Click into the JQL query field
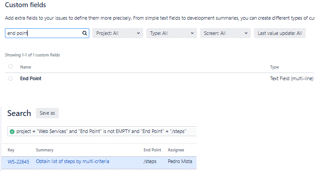The width and height of the screenshot is (315, 172). point(102,131)
